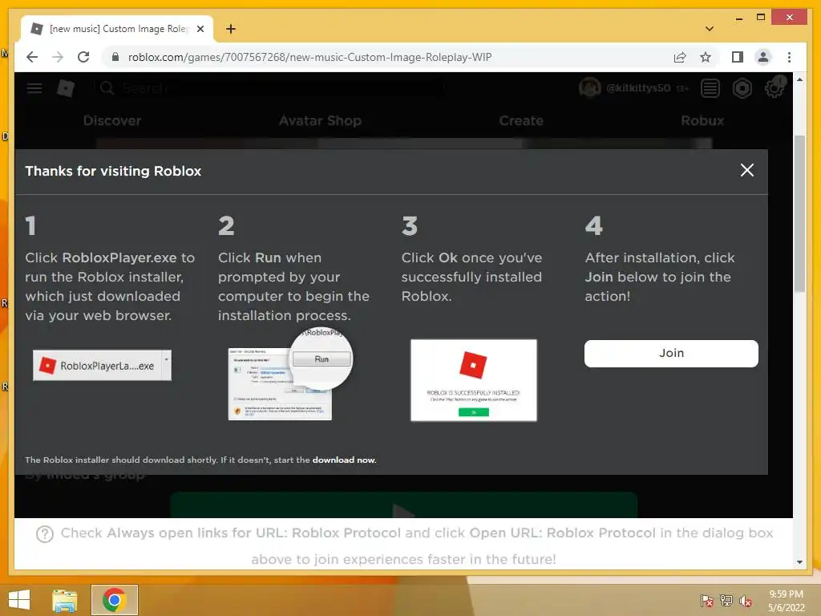Click the download now link
Screen dimensions: 821x616
coord(344,460)
